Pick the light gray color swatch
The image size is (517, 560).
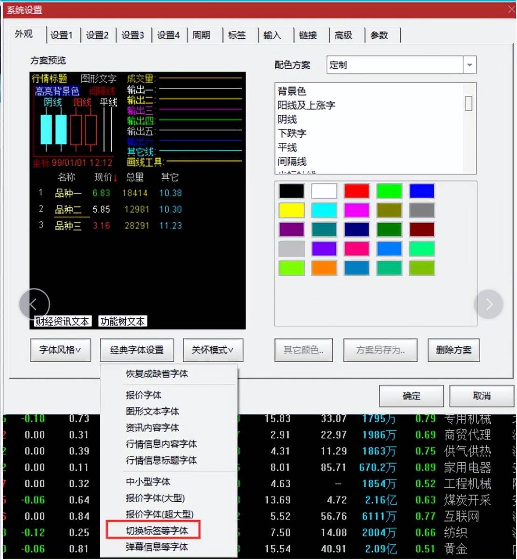pyautogui.click(x=292, y=248)
